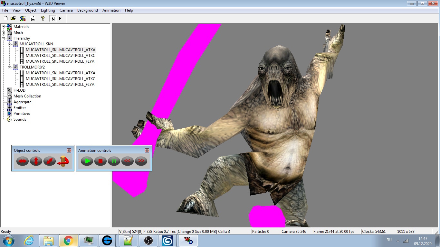Click the W3D Viewer taskbar button
The image size is (440, 247).
click(x=188, y=241)
